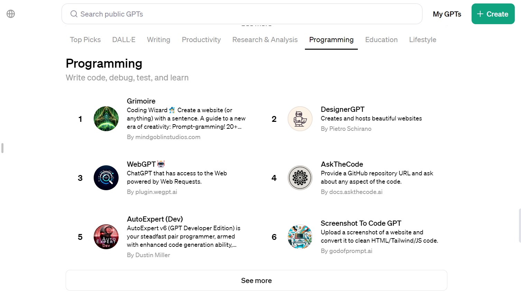
Task: Click 'powered by Web Requests.' description line
Action: (x=164, y=182)
